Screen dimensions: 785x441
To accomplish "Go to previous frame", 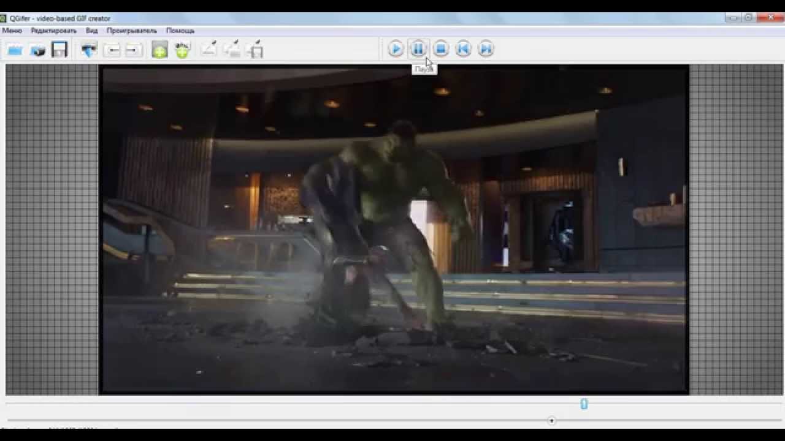I will (x=464, y=49).
